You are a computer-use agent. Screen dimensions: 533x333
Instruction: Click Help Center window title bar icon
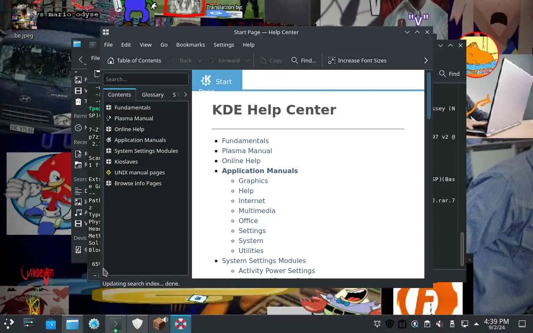[106, 32]
